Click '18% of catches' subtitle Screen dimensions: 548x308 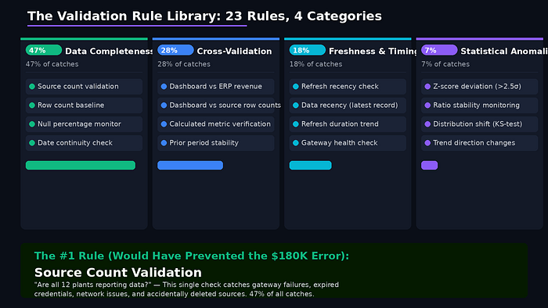316,64
